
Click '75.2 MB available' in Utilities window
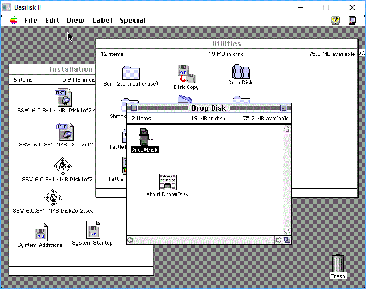pyautogui.click(x=332, y=54)
